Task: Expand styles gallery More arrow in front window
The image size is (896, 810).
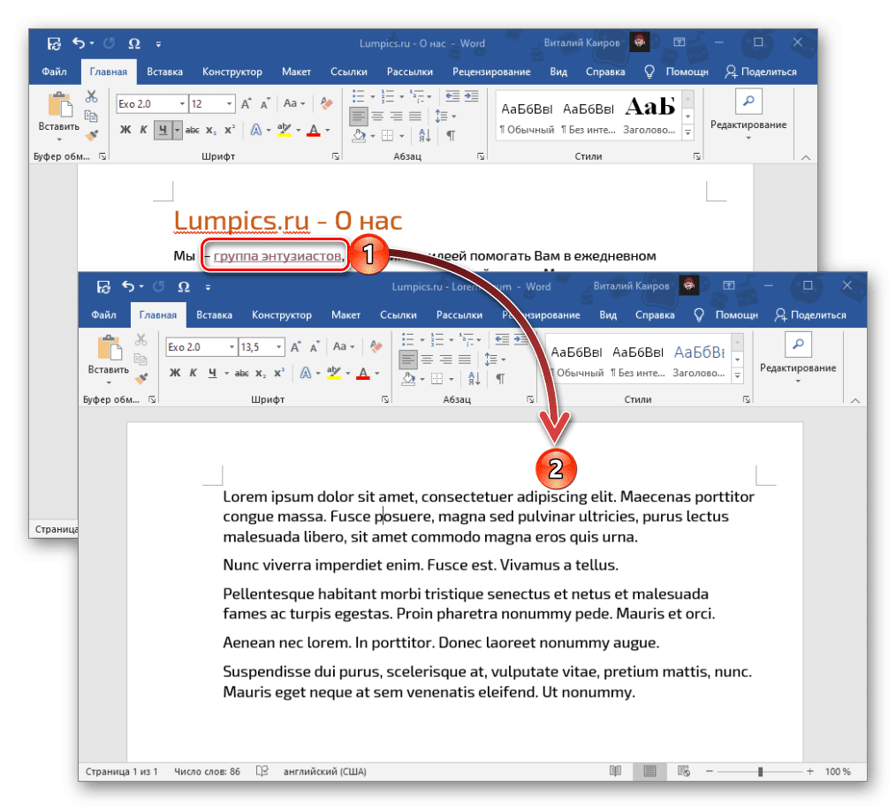Action: (738, 375)
